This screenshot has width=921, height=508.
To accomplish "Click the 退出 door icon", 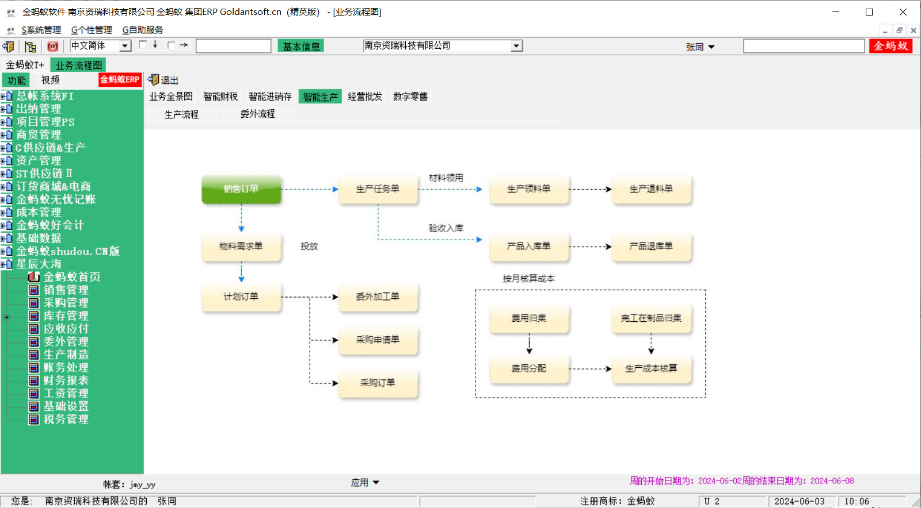I will (153, 80).
